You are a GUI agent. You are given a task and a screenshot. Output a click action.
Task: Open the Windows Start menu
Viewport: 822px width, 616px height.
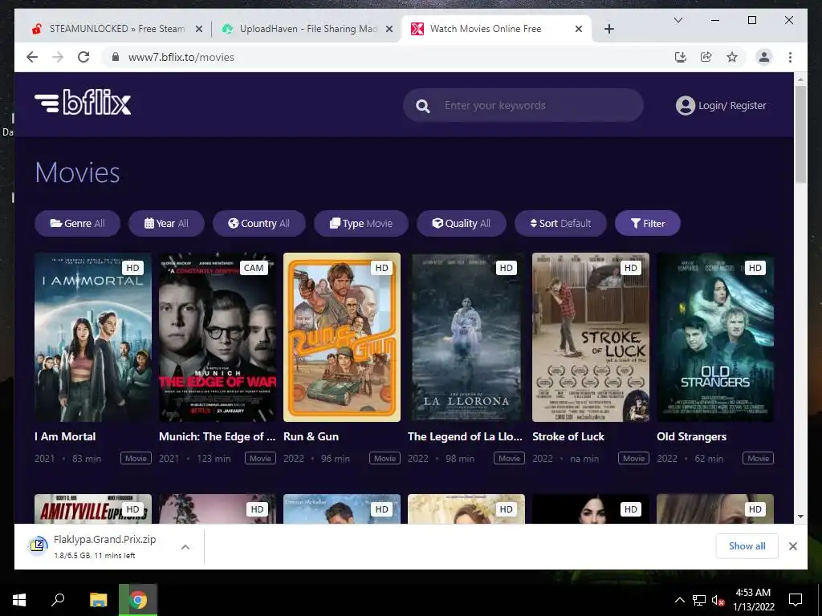19,600
